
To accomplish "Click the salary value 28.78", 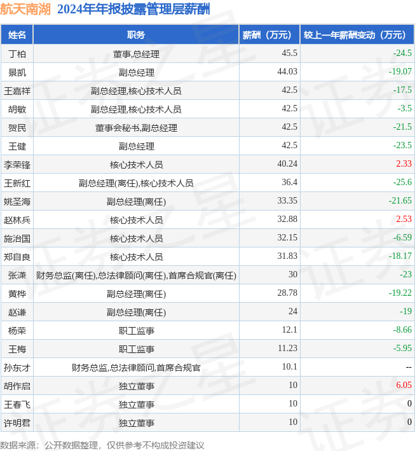I will pyautogui.click(x=287, y=293).
